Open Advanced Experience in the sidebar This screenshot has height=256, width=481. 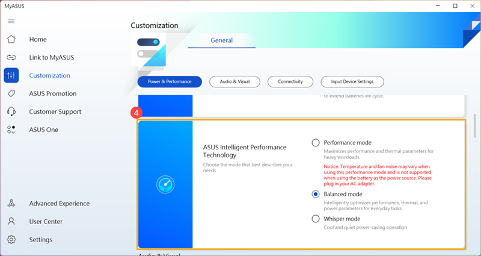[60, 204]
